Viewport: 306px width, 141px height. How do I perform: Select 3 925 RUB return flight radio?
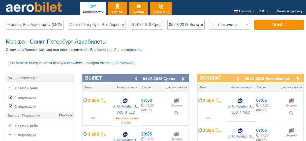click(200, 130)
